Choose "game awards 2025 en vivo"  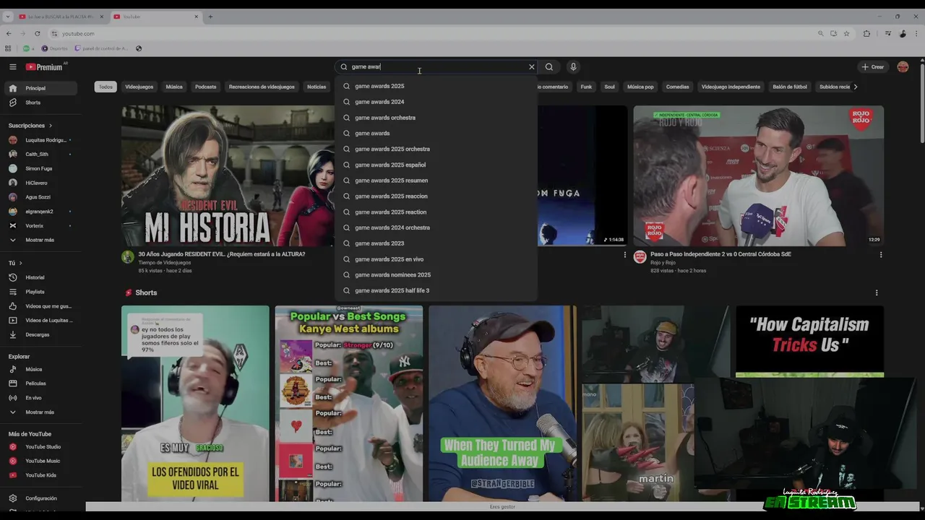click(436, 259)
